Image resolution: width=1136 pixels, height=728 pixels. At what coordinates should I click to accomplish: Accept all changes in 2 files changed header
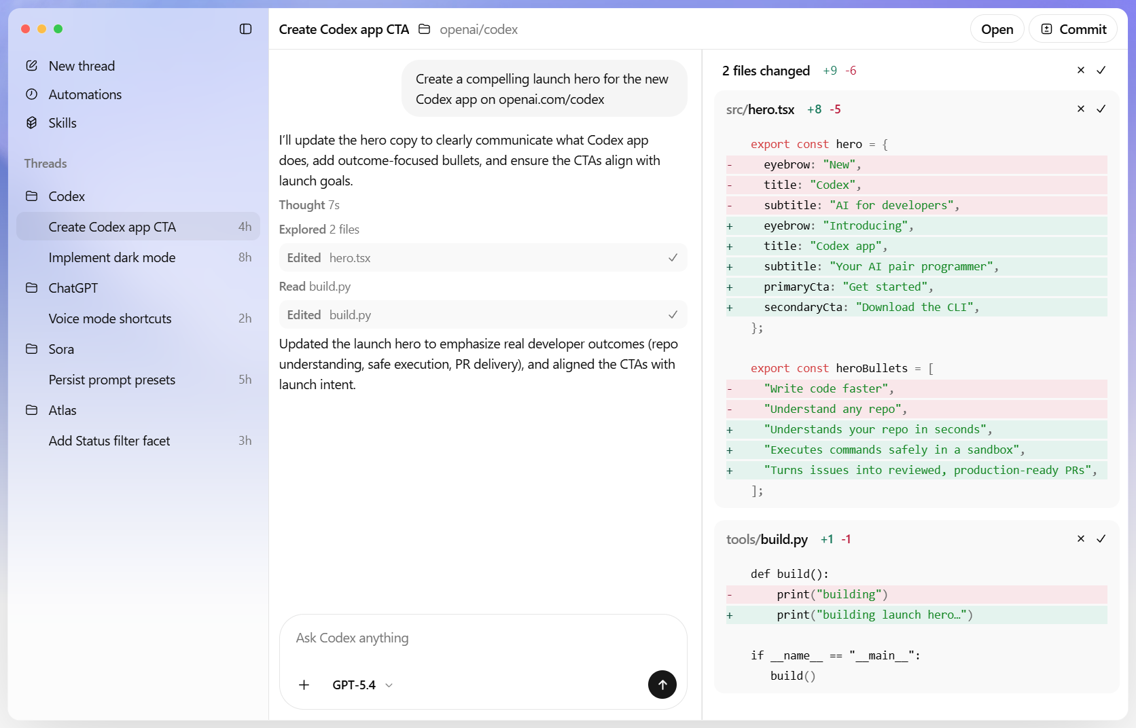1101,70
